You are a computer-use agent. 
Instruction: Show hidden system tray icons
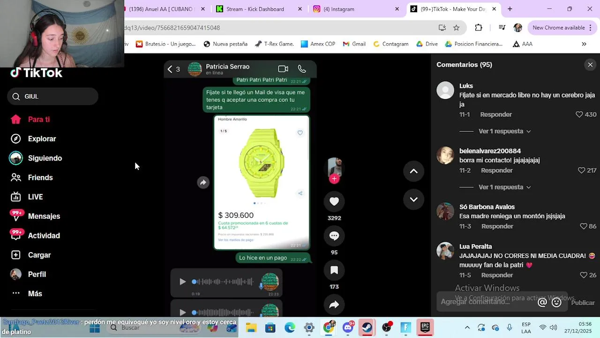click(x=467, y=328)
